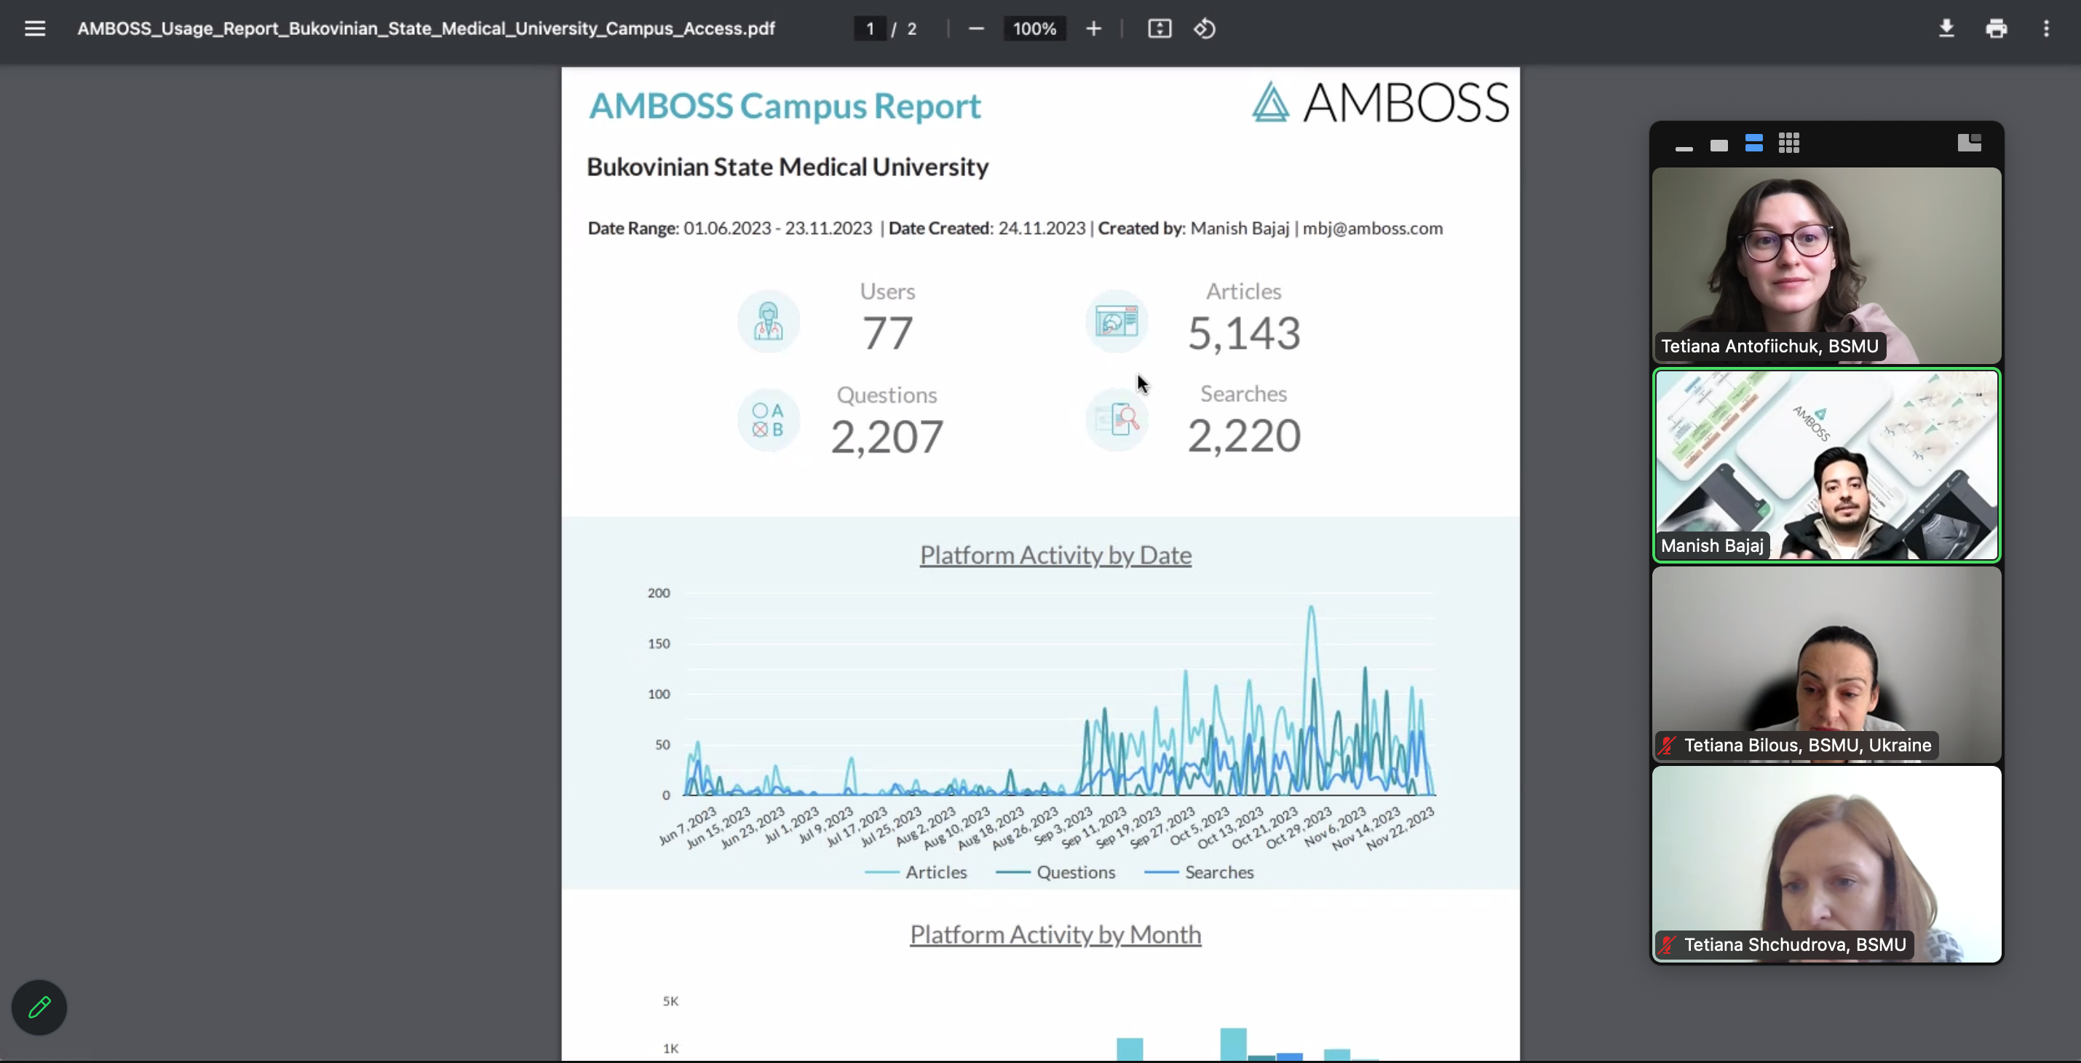The image size is (2081, 1063).
Task: Click the muted mic icon for Tetiana Bilous
Action: [1667, 746]
